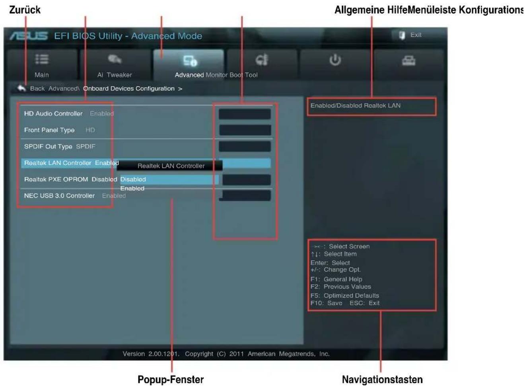Open the HD Audio Controller value box
The image size is (525, 386).
click(x=245, y=114)
